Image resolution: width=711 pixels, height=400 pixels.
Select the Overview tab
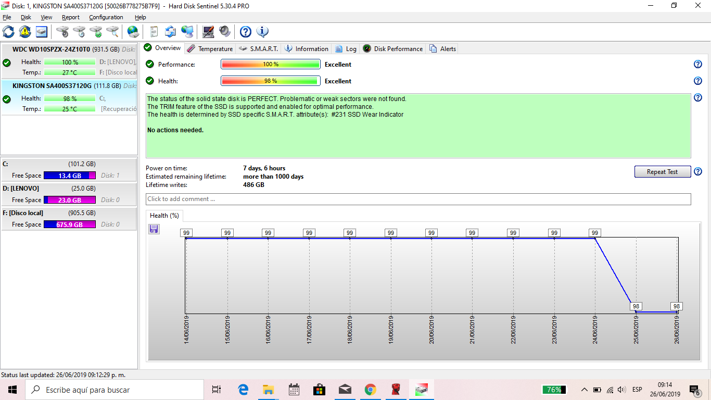click(x=162, y=48)
